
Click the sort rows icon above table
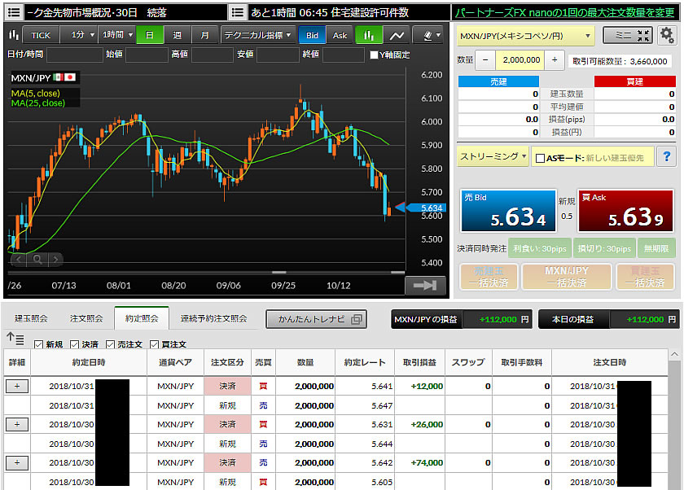click(15, 339)
